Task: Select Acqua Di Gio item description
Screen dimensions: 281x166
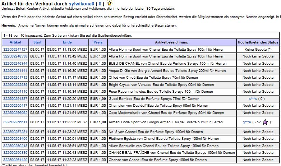Action: (167, 71)
